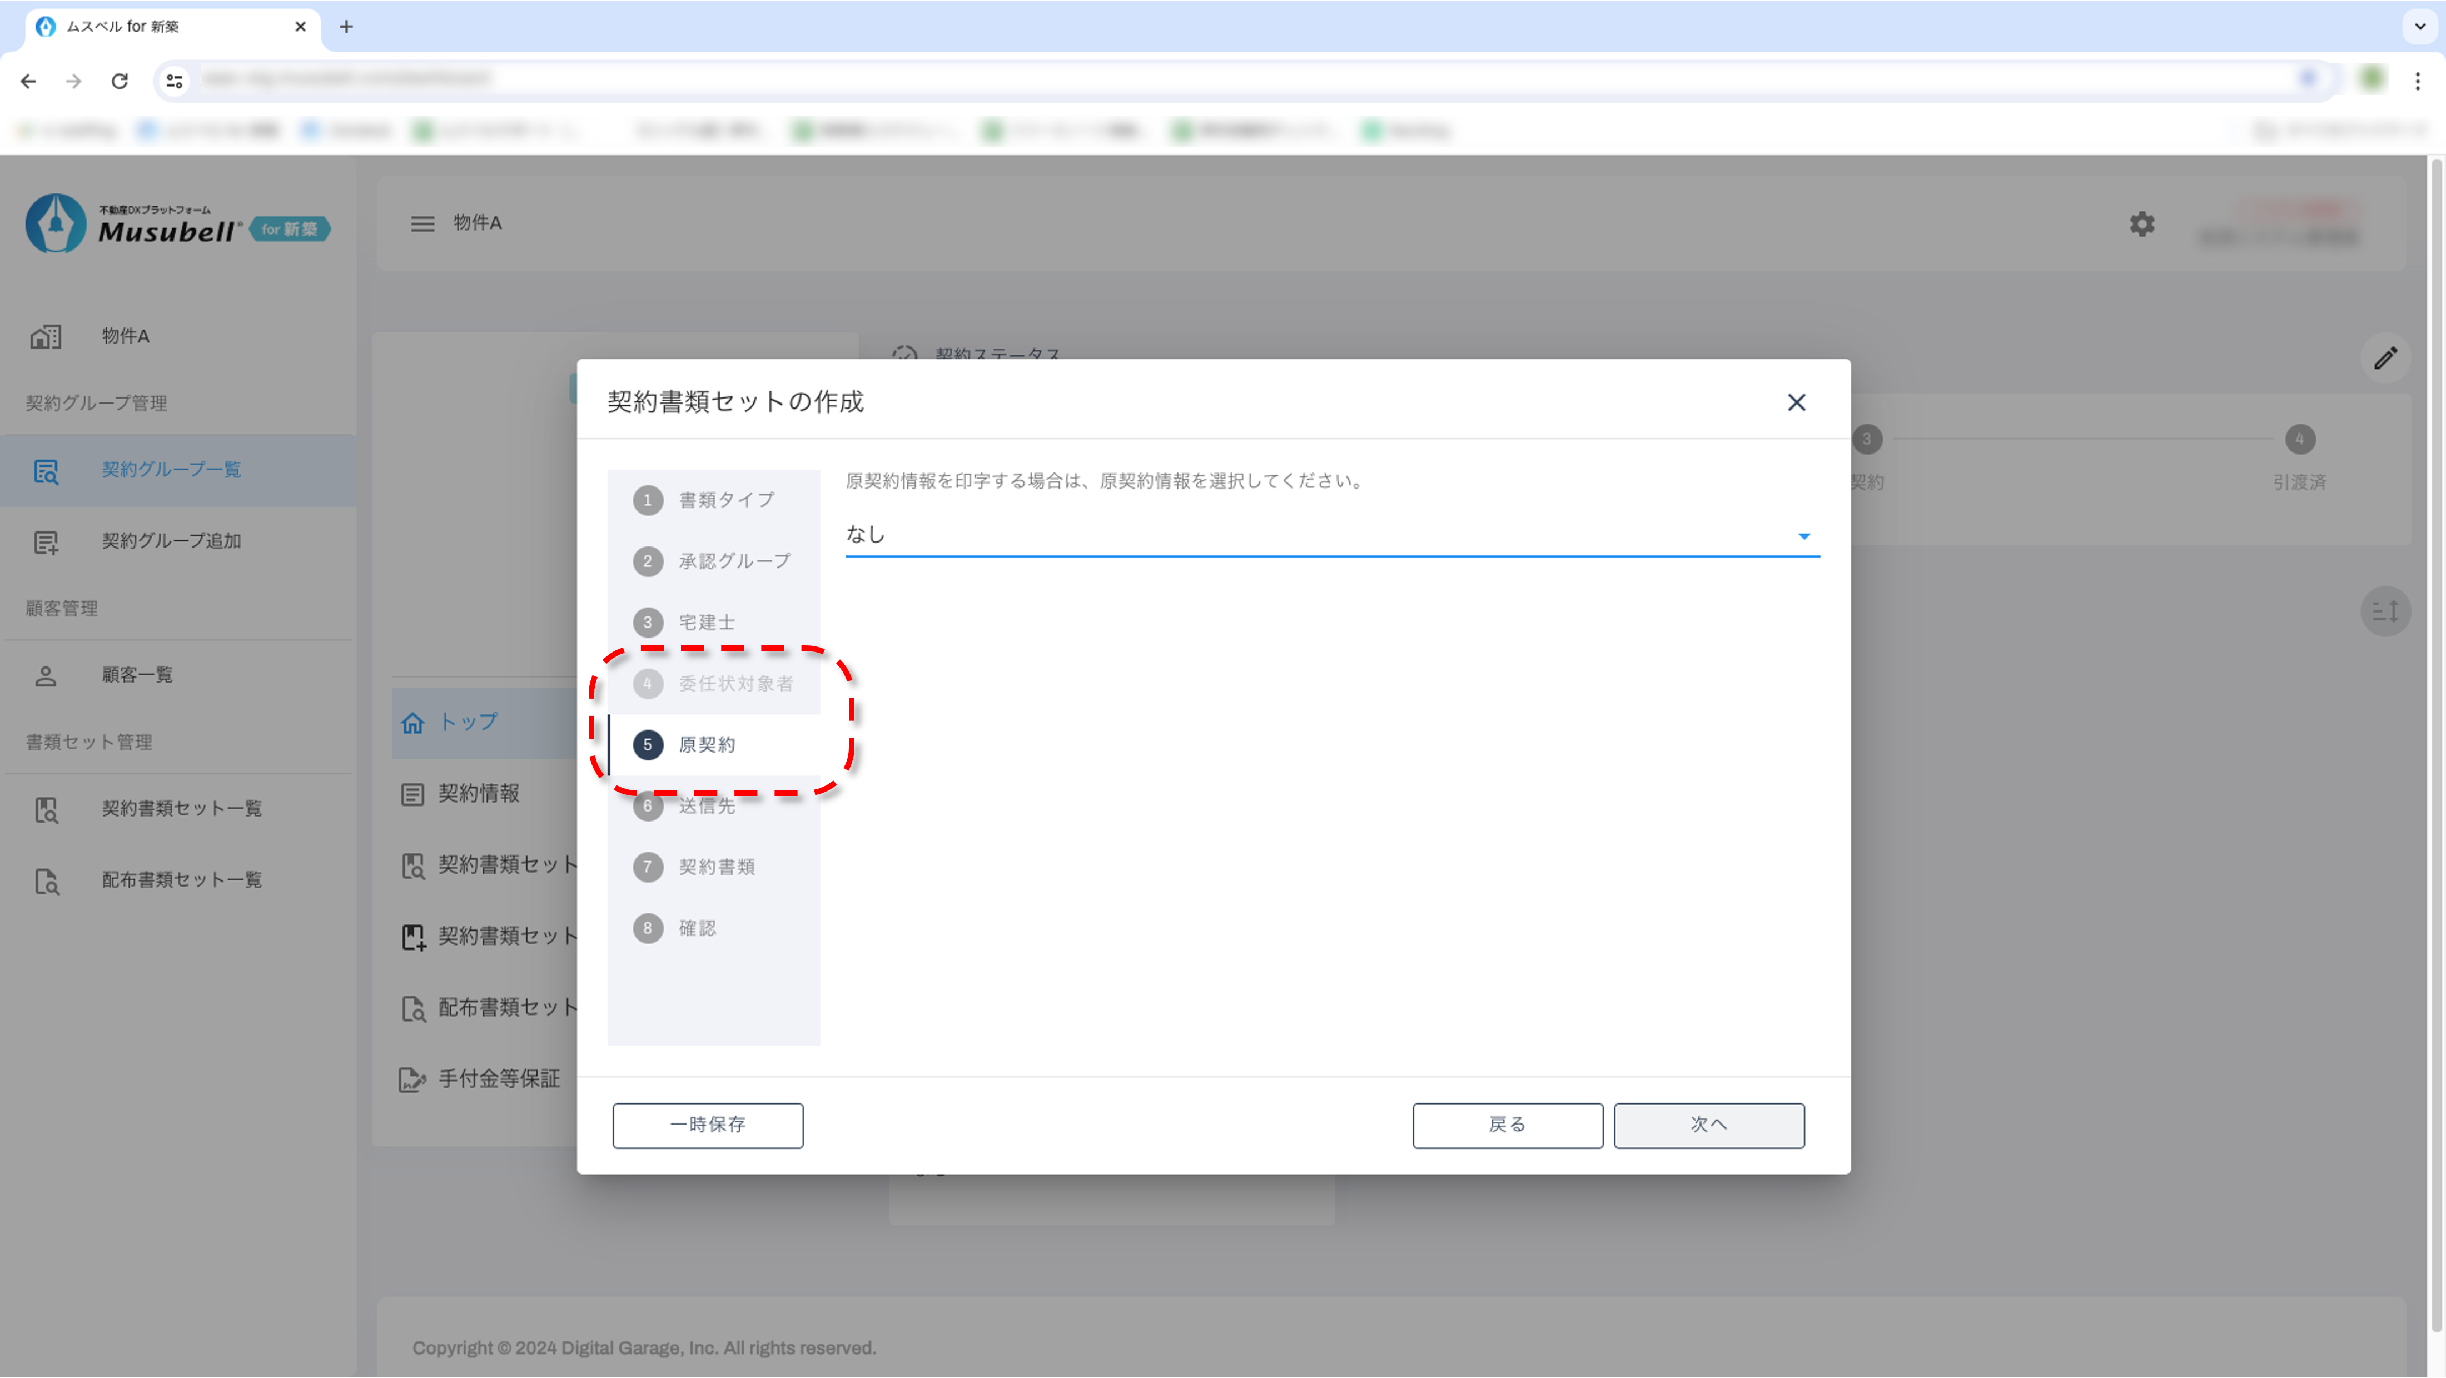Open 顧客一覧 in the sidebar
The height and width of the screenshot is (1378, 2446).
pos(138,675)
